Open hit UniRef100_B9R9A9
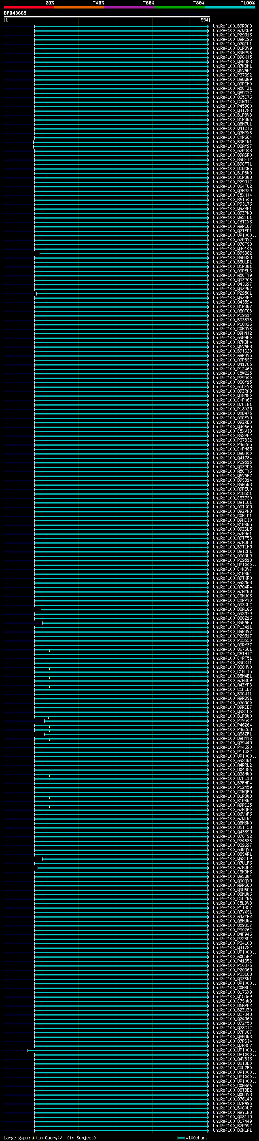The image size is (259, 1141). (x=232, y=26)
